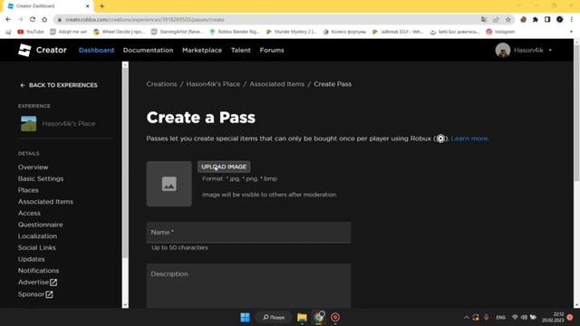Click BACK TO EXPERIENCES
580x326 pixels.
(x=59, y=85)
